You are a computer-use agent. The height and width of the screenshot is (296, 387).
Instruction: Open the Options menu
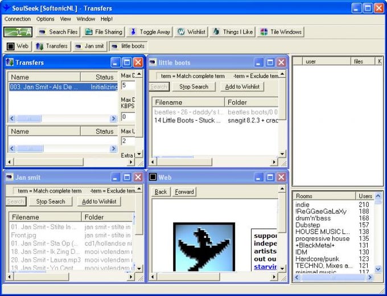45,19
